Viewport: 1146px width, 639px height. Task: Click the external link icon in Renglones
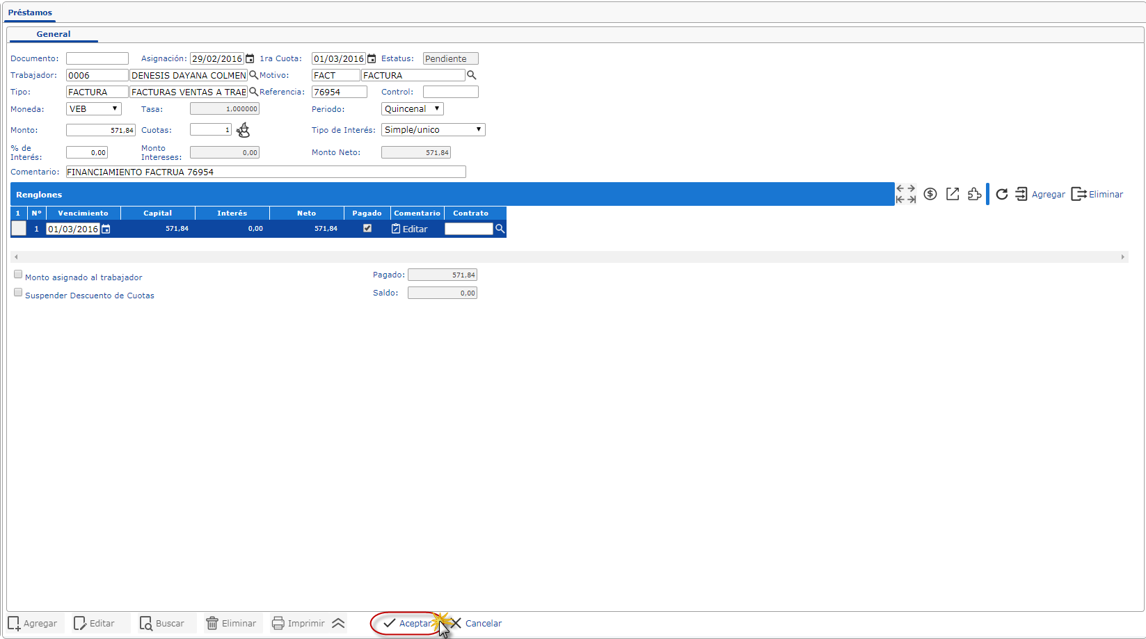tap(953, 194)
